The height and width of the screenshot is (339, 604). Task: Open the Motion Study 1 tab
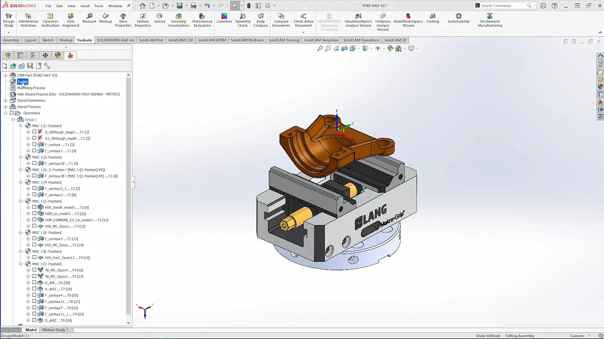tap(55, 330)
